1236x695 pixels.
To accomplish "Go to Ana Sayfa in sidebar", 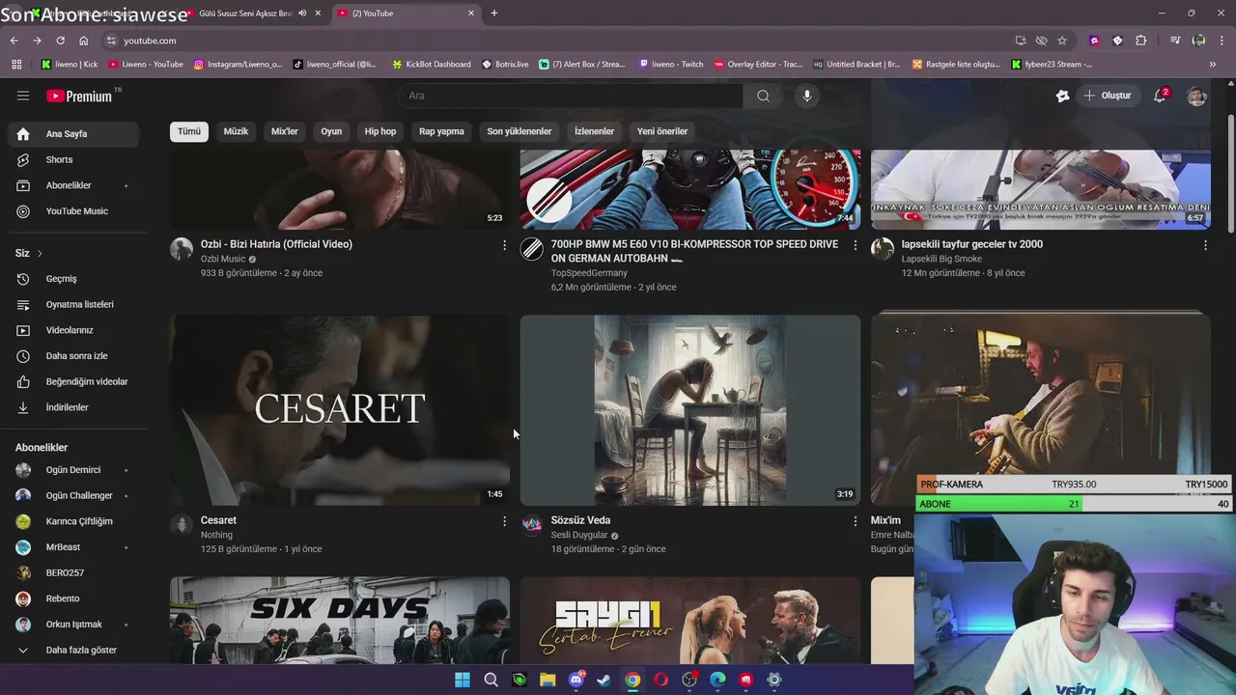I will click(73, 134).
